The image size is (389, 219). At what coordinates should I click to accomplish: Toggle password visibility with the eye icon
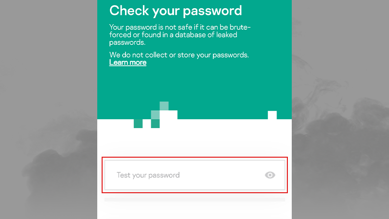tap(270, 175)
